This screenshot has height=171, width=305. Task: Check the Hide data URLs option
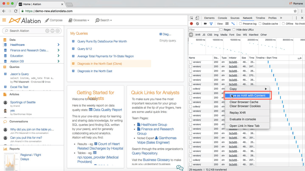tap(234, 30)
